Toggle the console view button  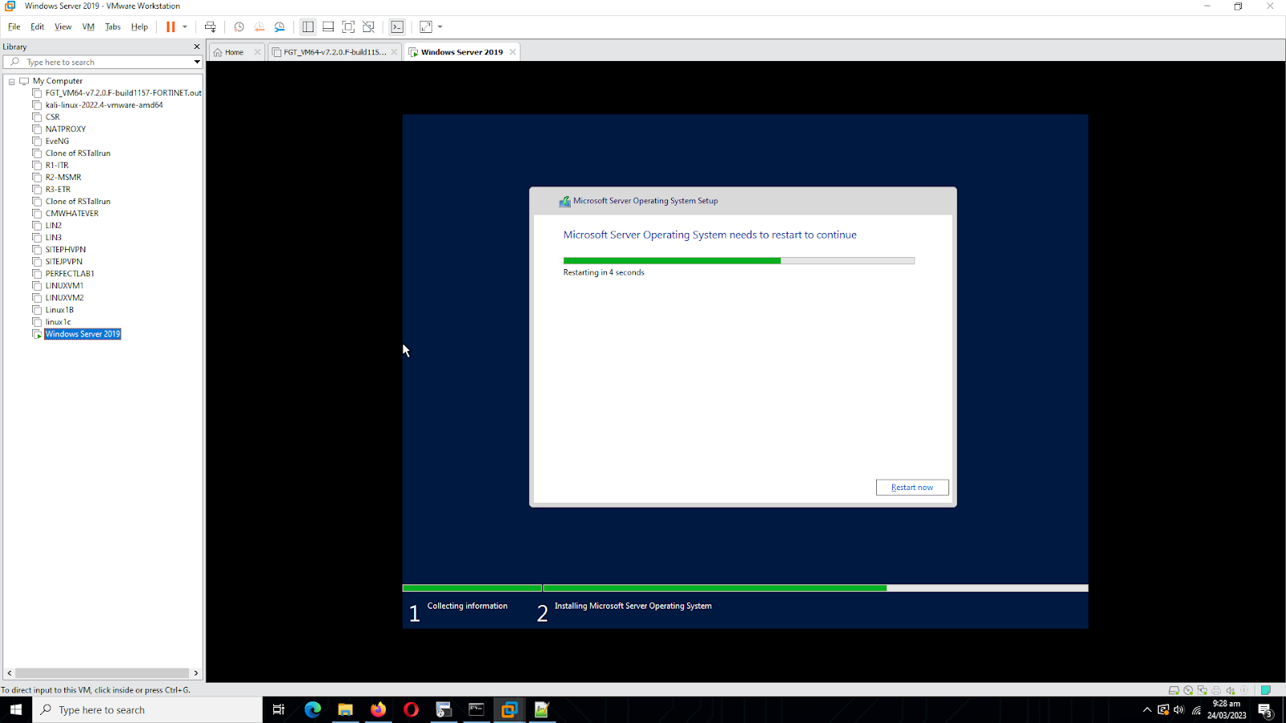click(397, 27)
